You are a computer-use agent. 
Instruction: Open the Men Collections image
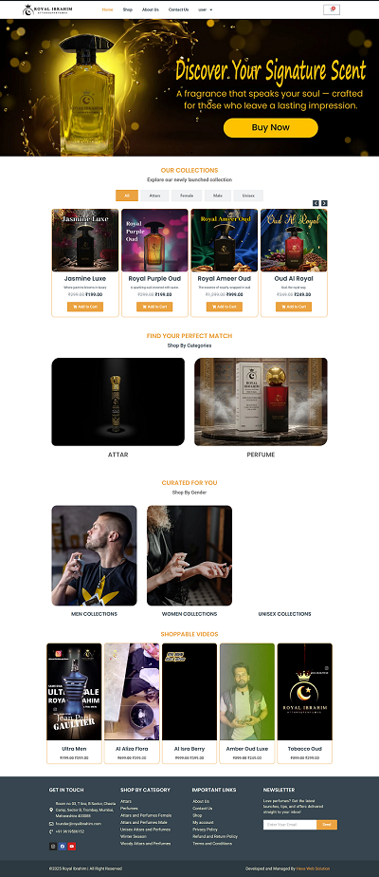click(x=95, y=555)
